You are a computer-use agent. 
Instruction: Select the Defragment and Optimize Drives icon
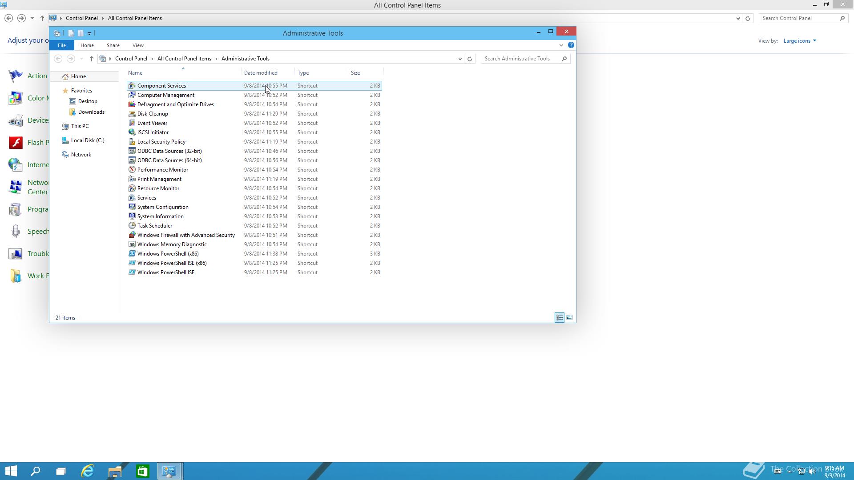tap(132, 104)
